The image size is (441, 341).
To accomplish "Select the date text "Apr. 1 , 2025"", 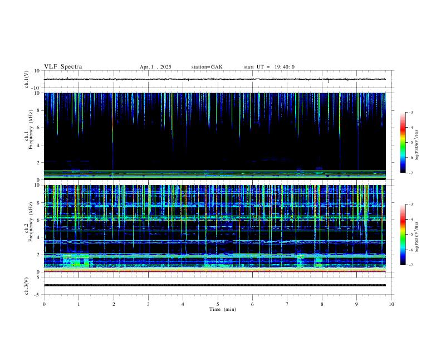I will tap(155, 67).
